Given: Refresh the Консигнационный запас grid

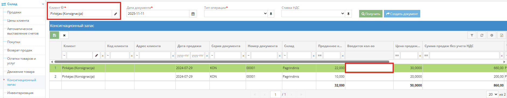Looking at the screenshot, I should click(x=482, y=35).
